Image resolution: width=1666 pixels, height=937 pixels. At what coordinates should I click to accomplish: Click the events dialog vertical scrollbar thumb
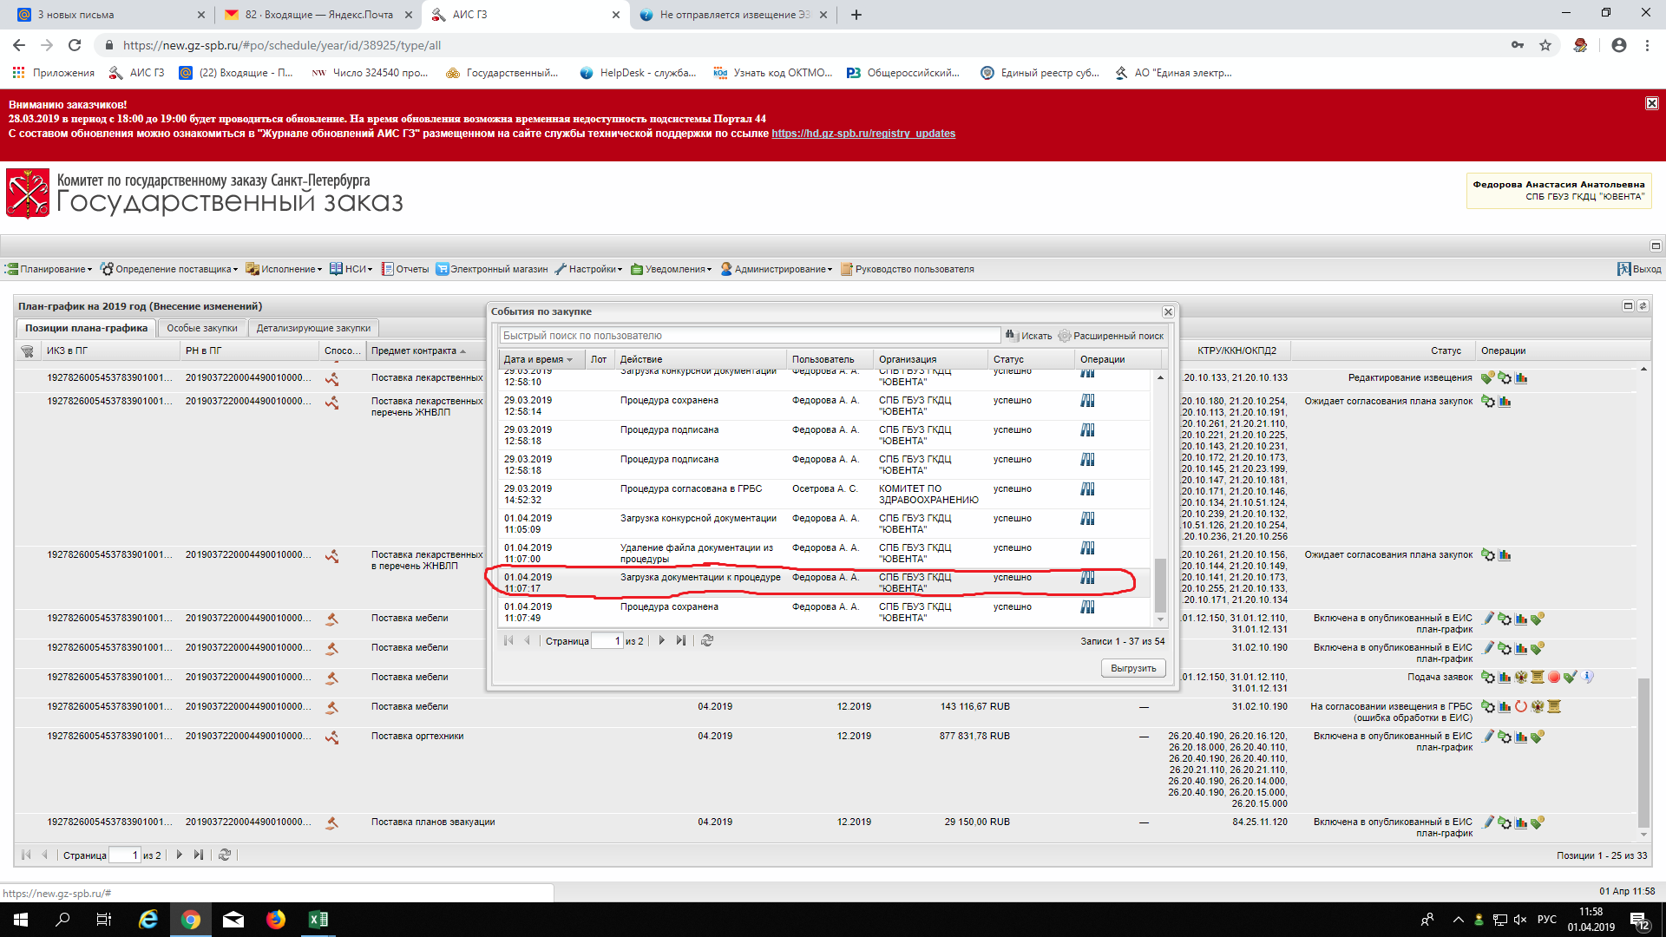pyautogui.click(x=1160, y=586)
